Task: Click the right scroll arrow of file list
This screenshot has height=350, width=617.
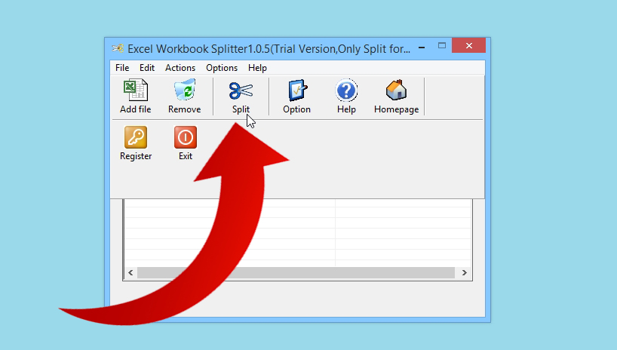Action: click(465, 272)
